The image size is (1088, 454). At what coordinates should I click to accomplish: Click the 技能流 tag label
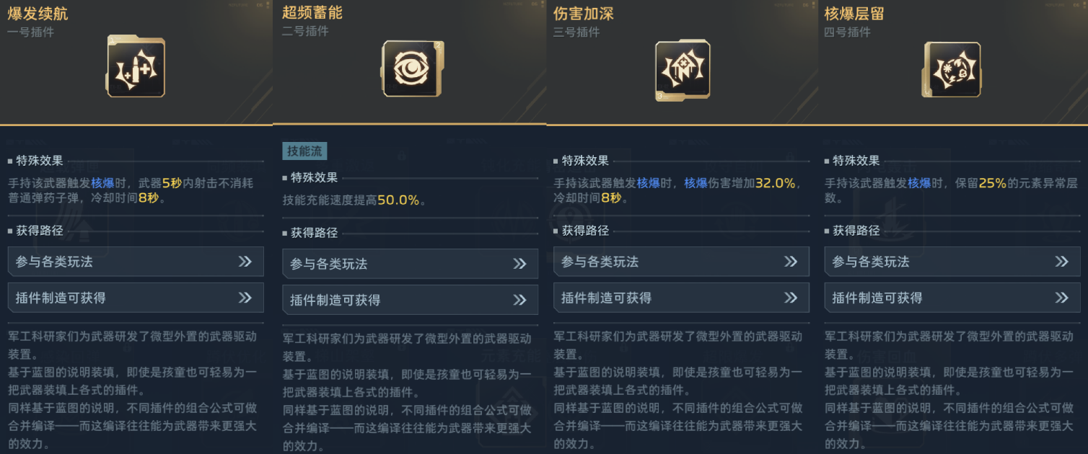point(304,151)
